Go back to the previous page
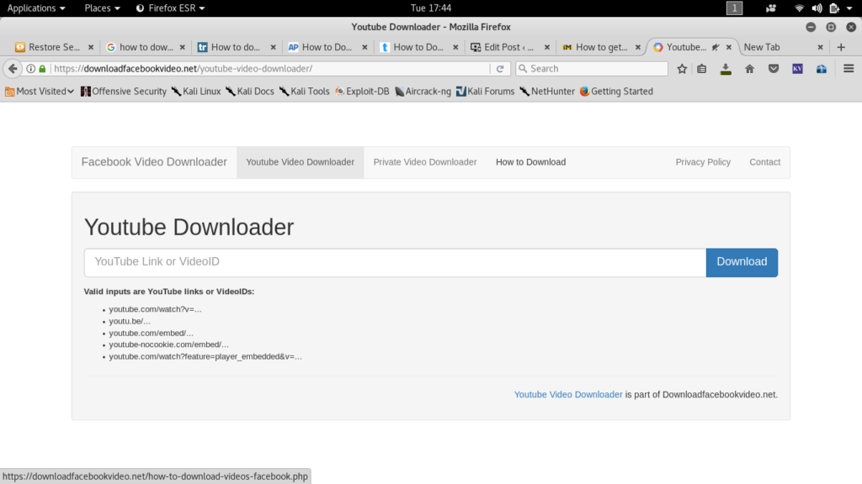862x484 pixels. point(13,68)
